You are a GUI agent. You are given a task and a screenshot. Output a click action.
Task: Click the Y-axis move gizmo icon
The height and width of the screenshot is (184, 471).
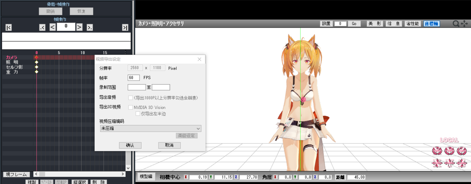pos(449,163)
